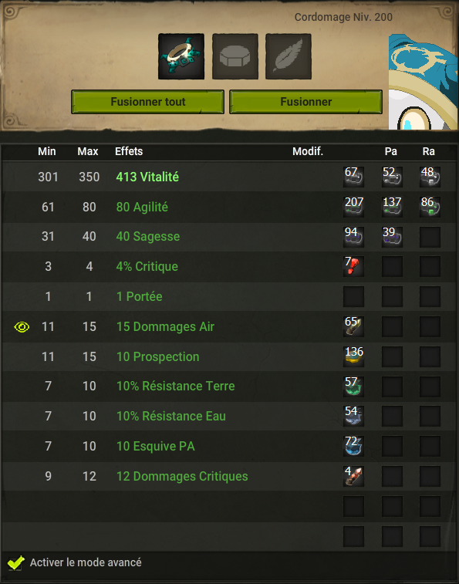This screenshot has height=584, width=459.
Task: Use the 4 Dommages Critiques rune
Action: [353, 476]
